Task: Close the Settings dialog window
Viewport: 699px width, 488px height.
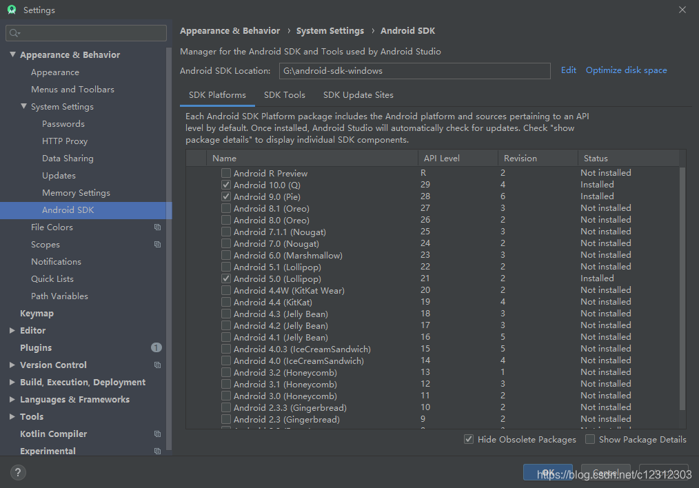Action: 682,10
